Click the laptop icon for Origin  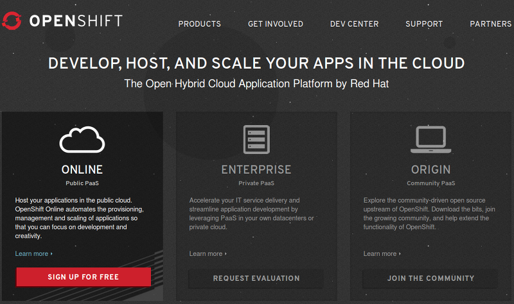click(x=430, y=140)
